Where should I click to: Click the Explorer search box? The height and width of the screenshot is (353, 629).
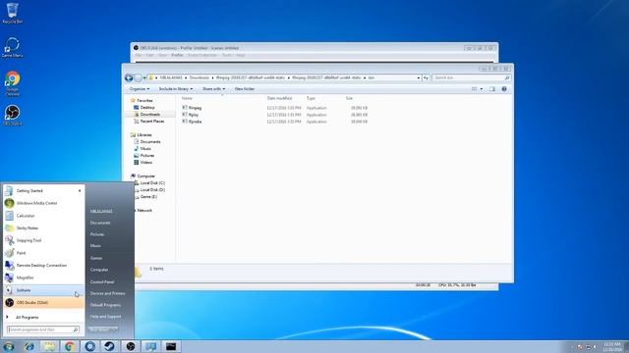[x=472, y=77]
